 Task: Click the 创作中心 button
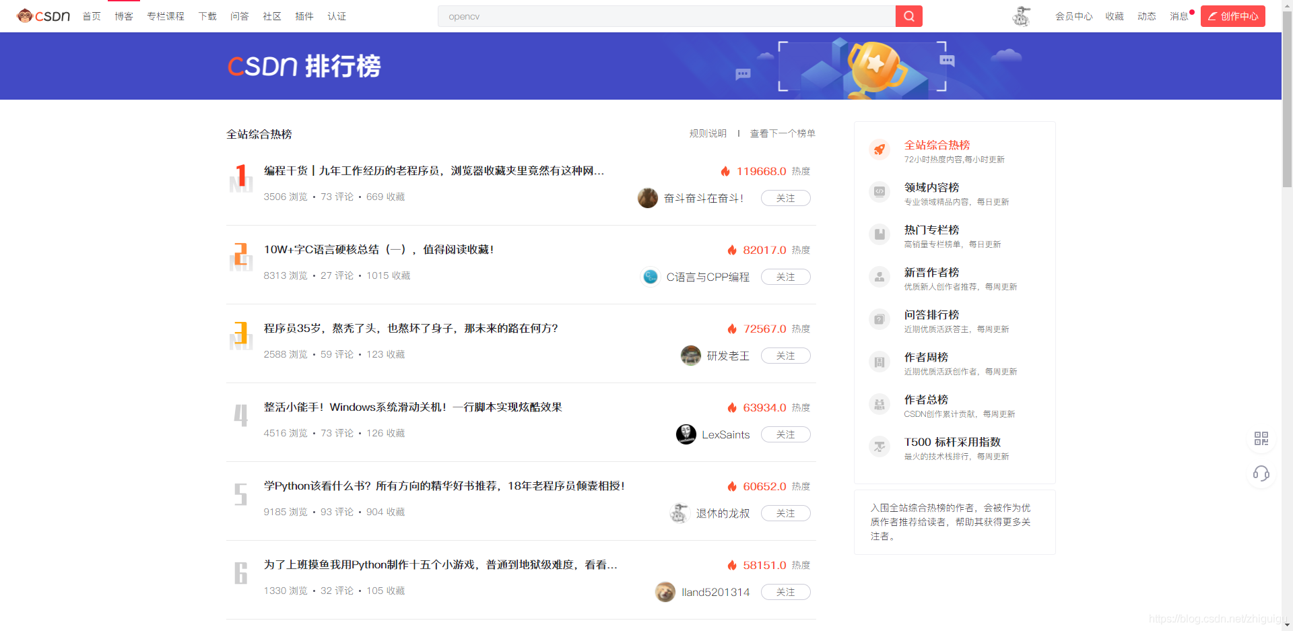pos(1233,16)
